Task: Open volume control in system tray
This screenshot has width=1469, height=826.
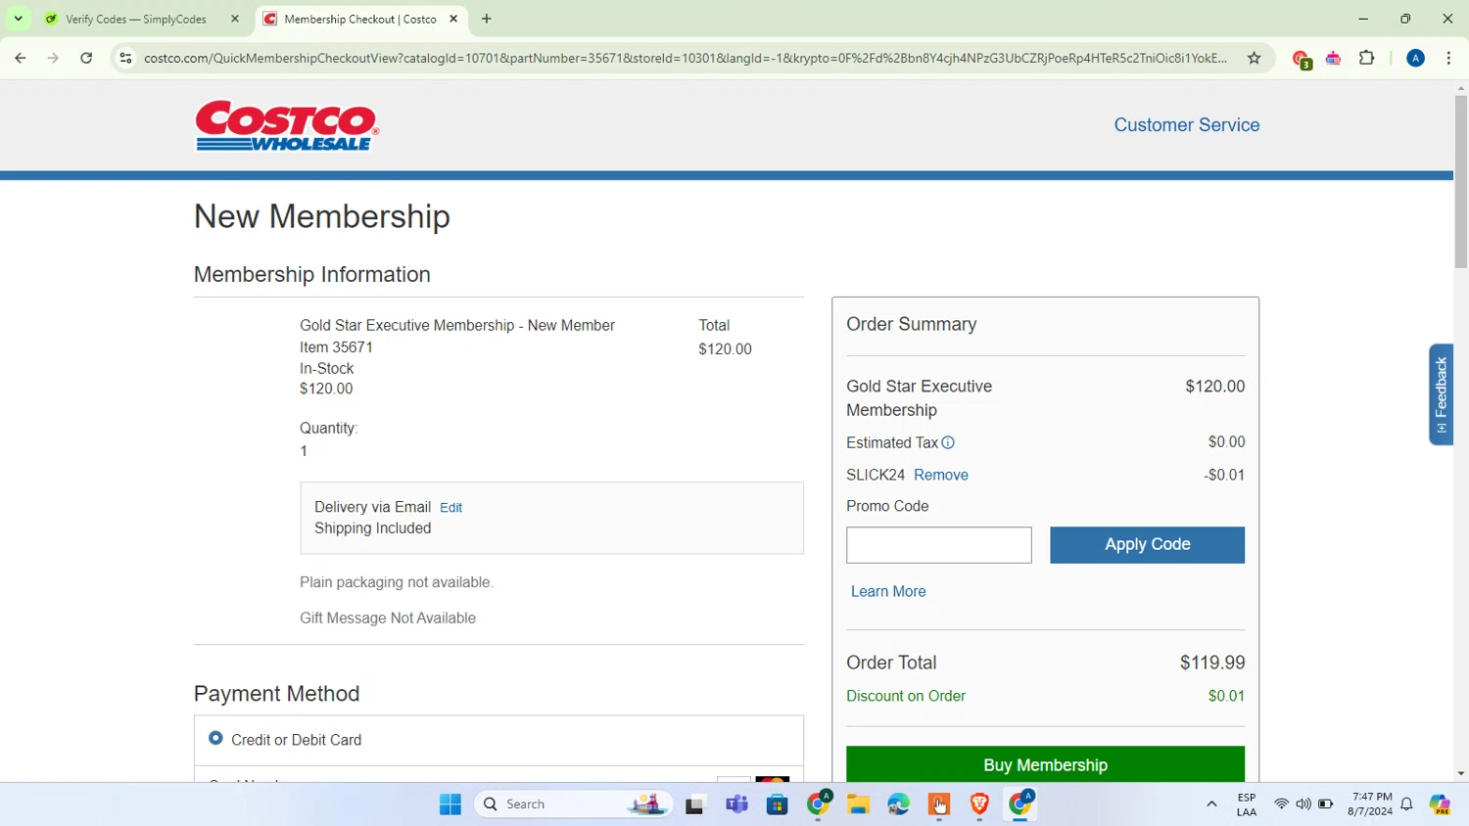Action: 1303,804
